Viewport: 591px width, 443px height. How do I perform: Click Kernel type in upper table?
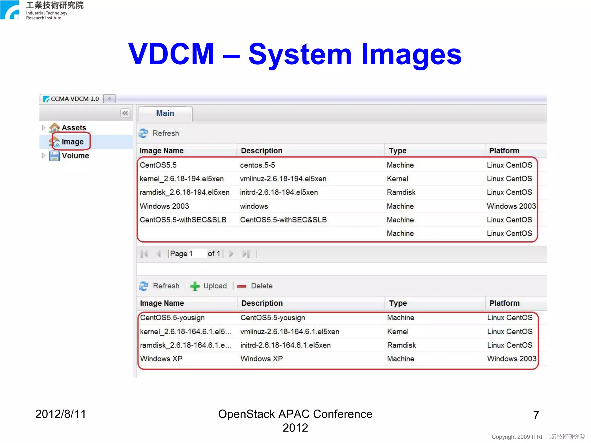(397, 179)
